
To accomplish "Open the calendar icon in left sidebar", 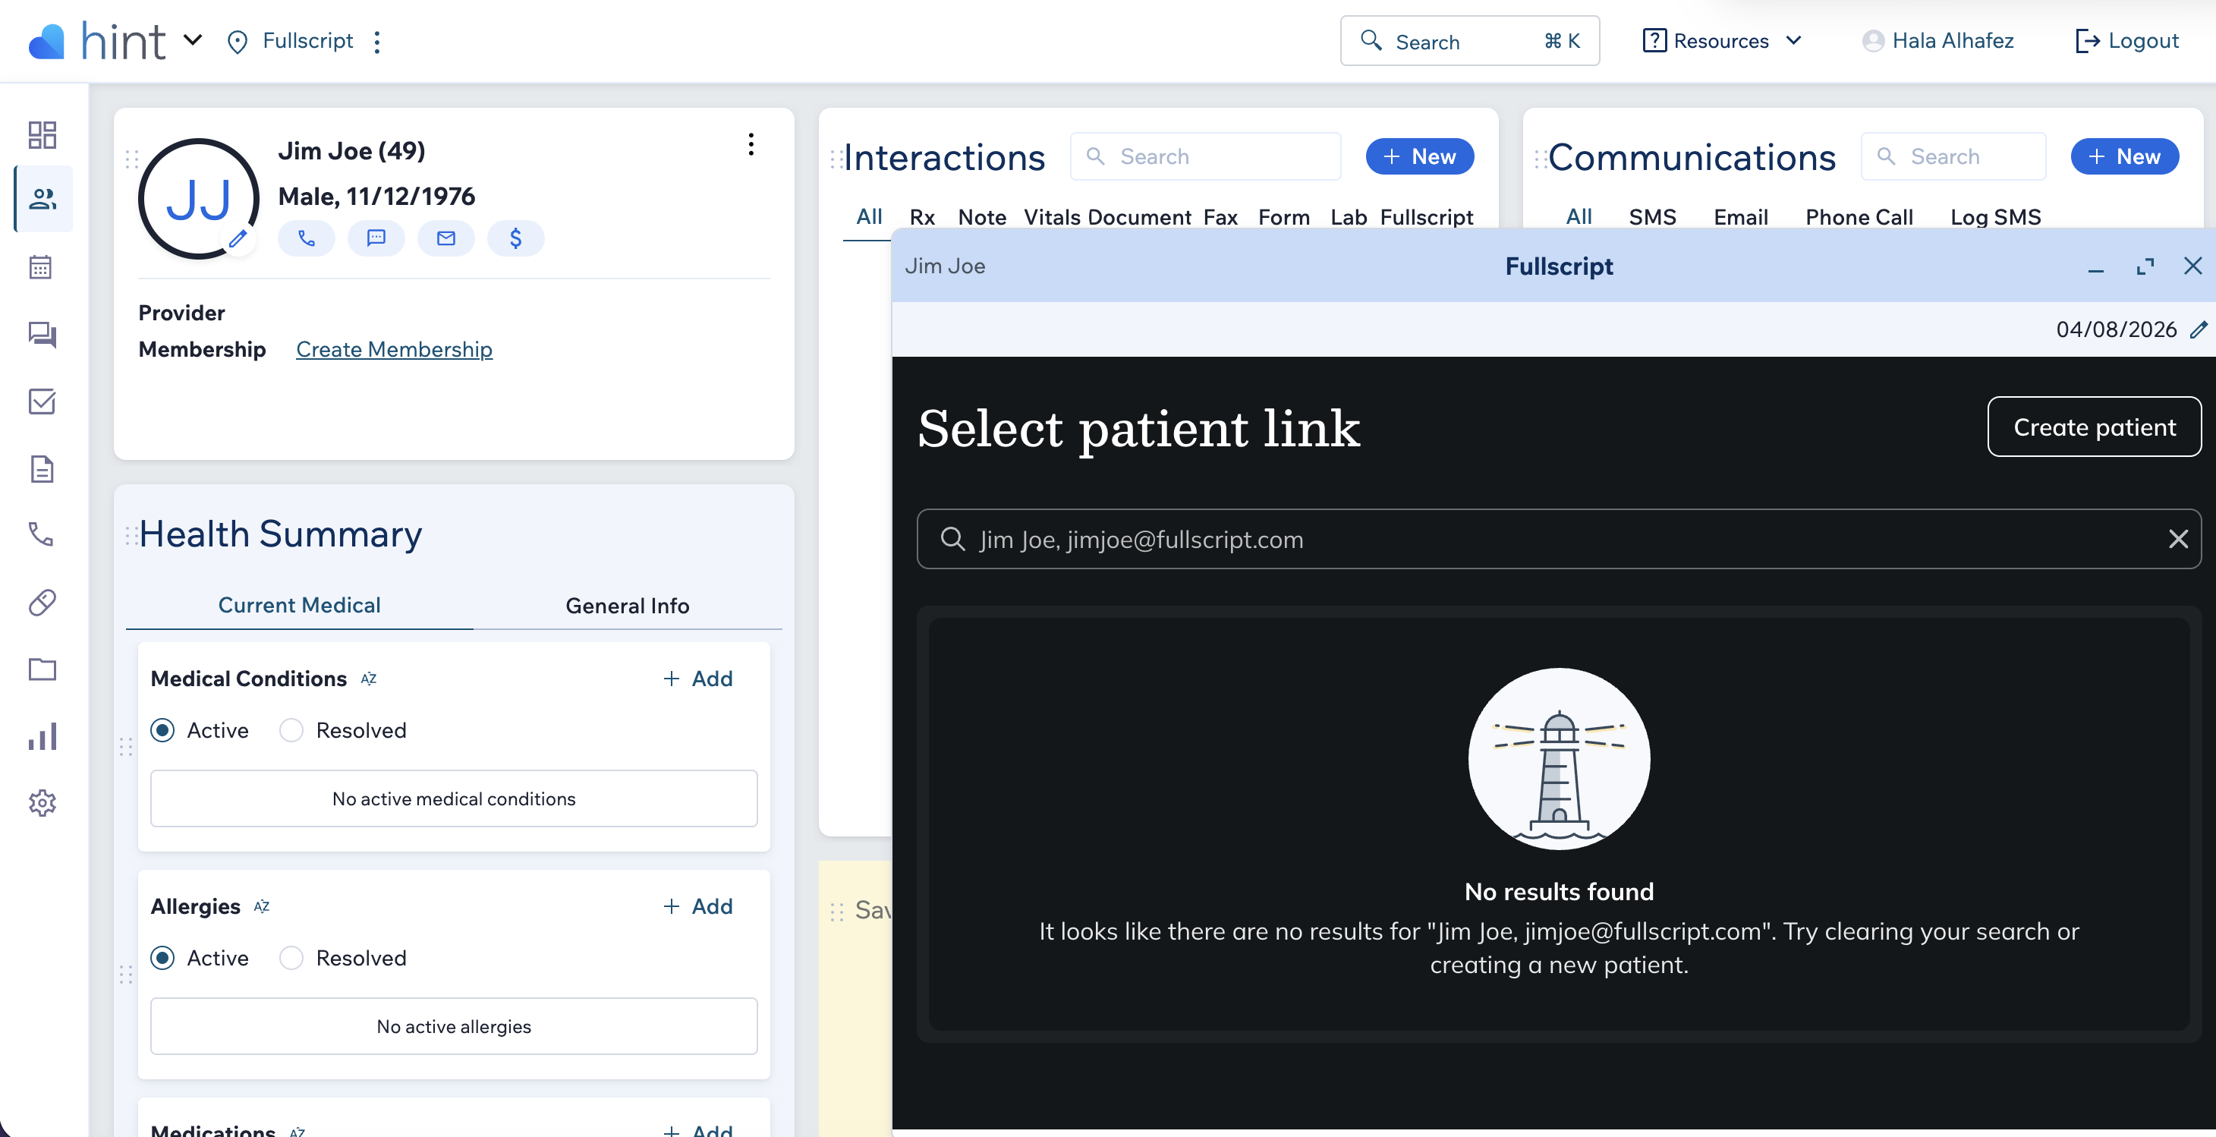I will tap(41, 266).
